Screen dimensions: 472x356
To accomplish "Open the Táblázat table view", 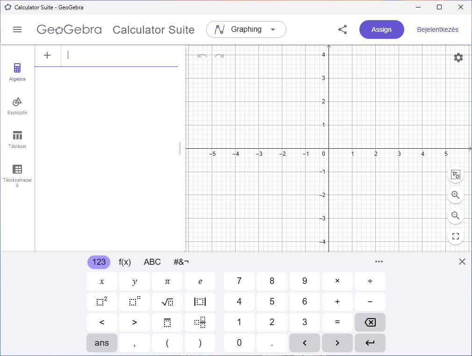I will 17,139.
